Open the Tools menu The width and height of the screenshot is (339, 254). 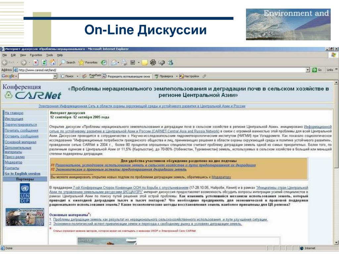[50, 55]
